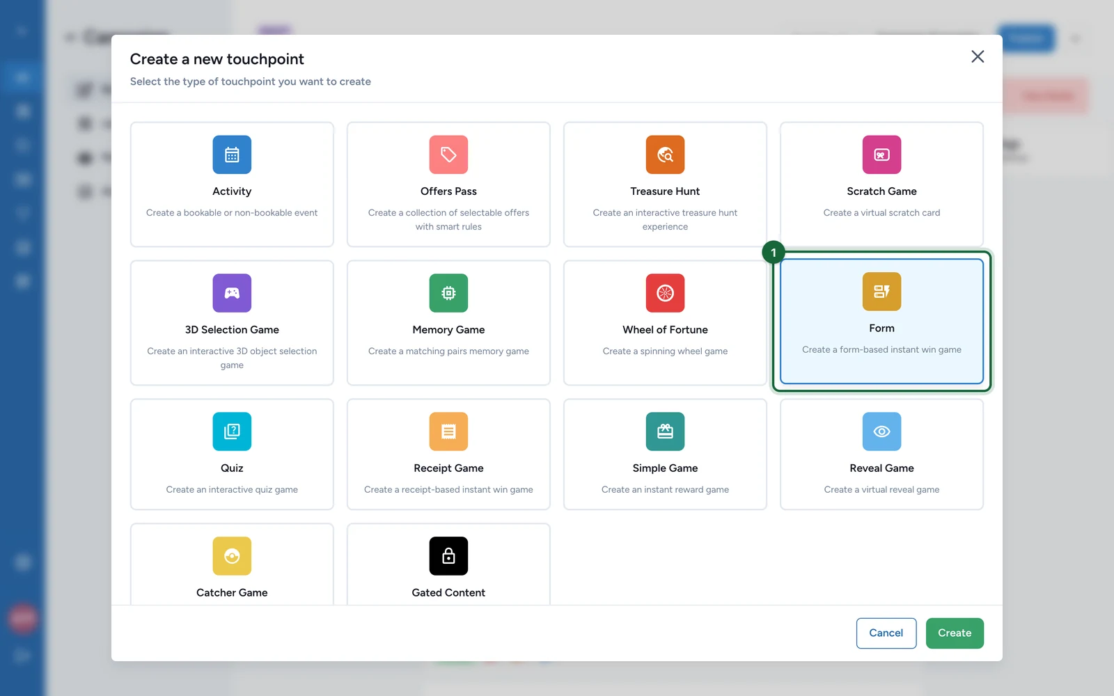Select the pink tag icon for Offers Pass
Image resolution: width=1114 pixels, height=696 pixels.
[x=448, y=155]
